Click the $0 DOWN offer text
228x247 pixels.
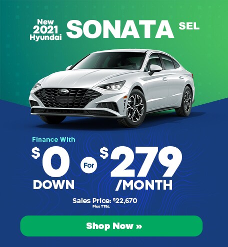tap(53, 168)
